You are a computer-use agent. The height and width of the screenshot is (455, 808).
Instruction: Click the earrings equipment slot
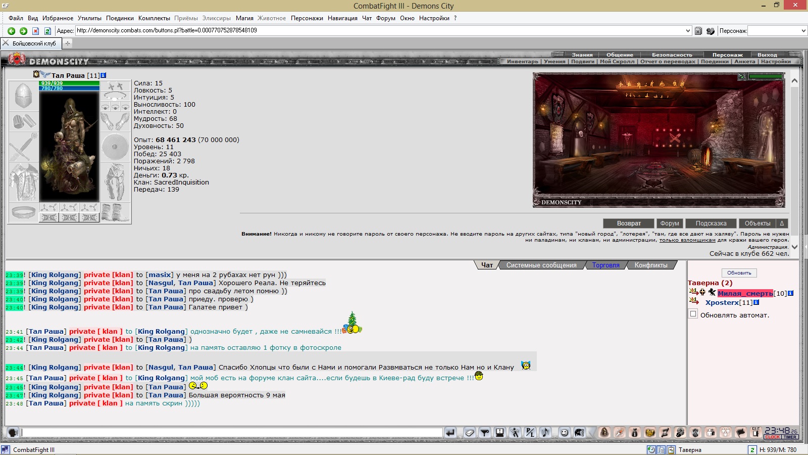coord(115,86)
